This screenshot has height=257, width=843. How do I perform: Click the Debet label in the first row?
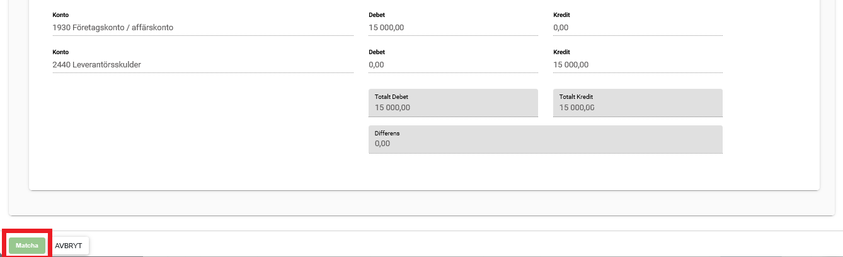[377, 15]
